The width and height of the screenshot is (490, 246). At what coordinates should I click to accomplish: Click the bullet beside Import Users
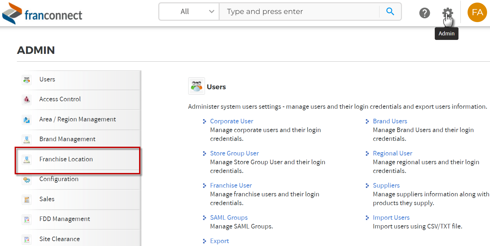[x=367, y=218]
